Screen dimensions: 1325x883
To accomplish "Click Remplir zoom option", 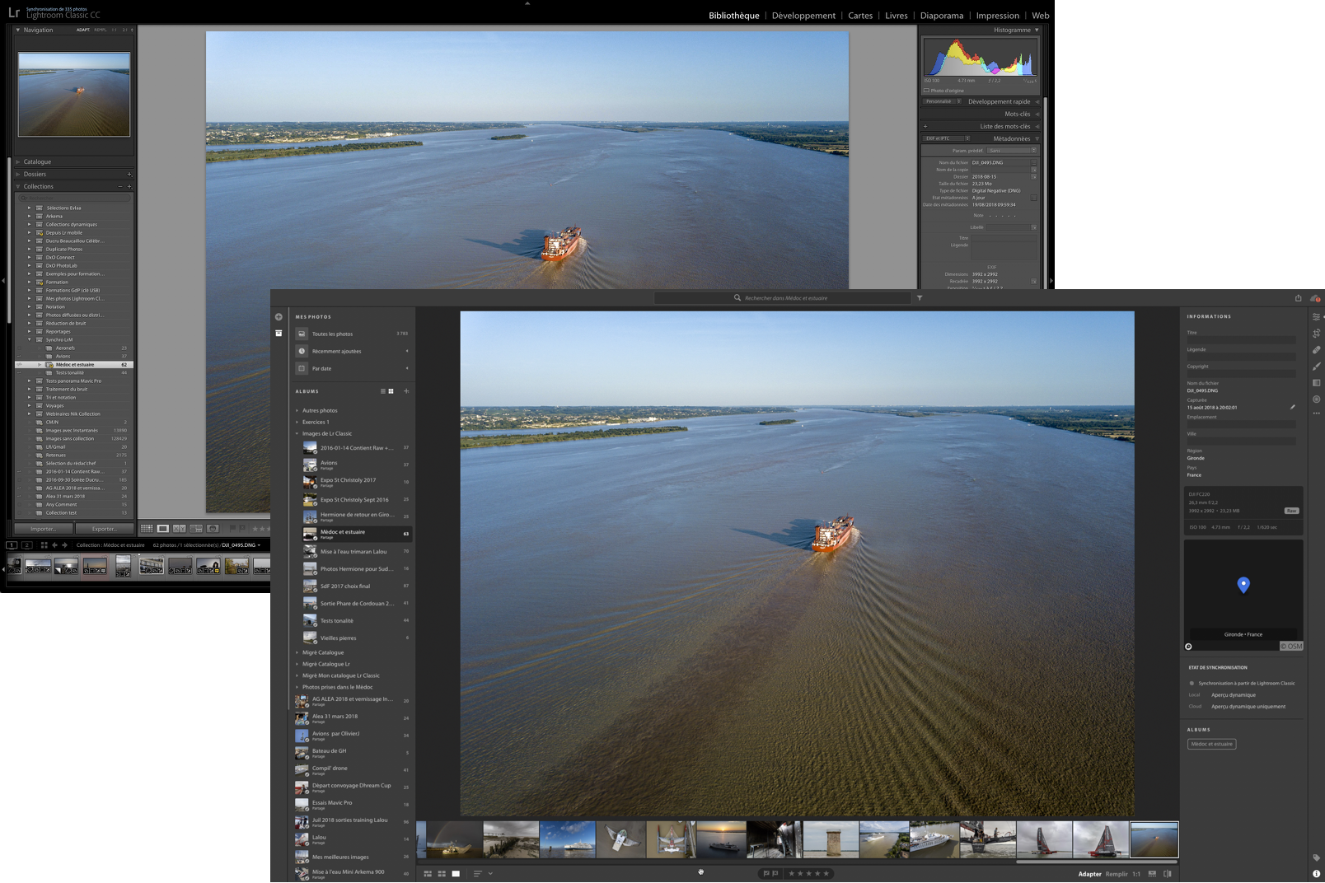I will click(x=1117, y=874).
